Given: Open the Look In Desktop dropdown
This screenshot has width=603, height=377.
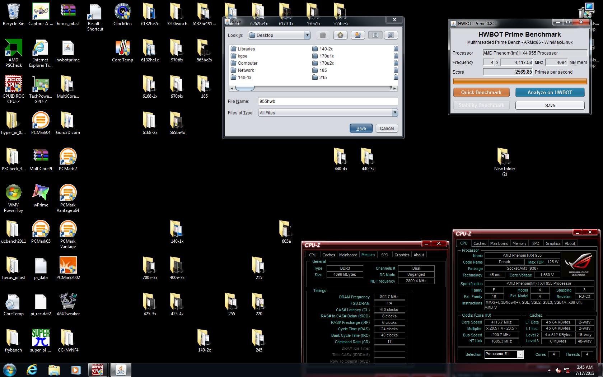Looking at the screenshot, I should pos(307,35).
